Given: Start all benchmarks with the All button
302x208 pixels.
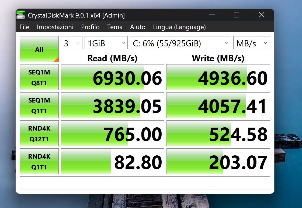Looking at the screenshot, I should [39, 49].
